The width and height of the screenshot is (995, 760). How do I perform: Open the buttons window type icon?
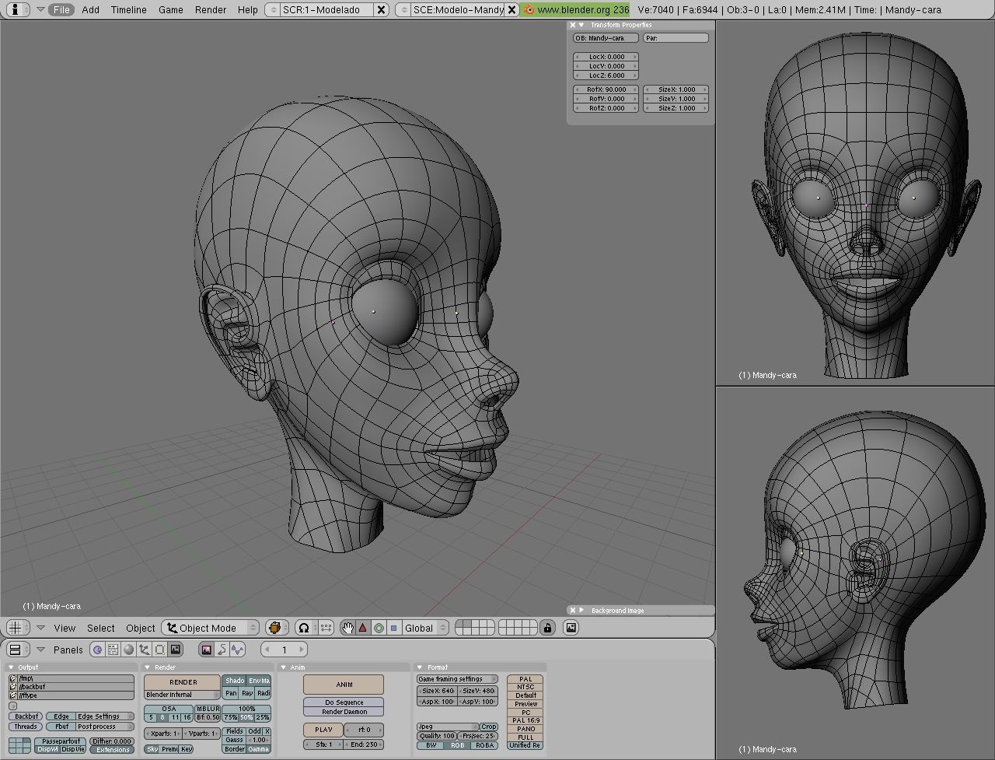coord(16,650)
